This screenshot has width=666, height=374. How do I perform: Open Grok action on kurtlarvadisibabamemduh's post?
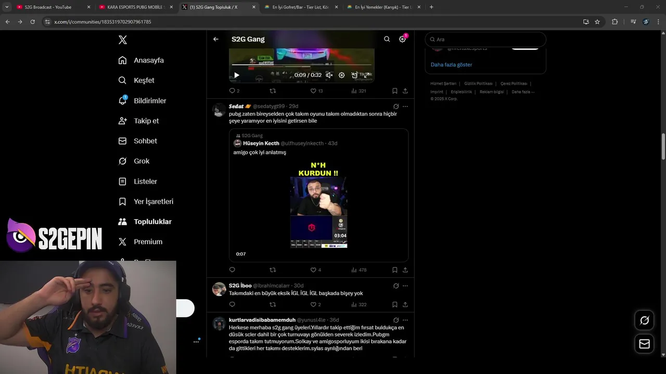[396, 320]
